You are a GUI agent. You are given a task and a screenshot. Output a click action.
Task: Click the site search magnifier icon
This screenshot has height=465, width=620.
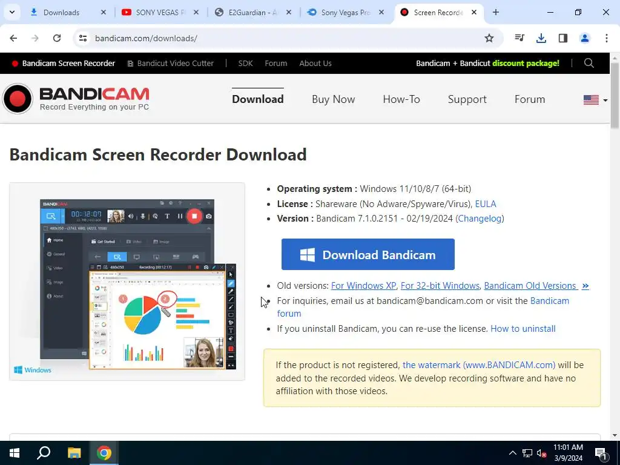coord(589,63)
